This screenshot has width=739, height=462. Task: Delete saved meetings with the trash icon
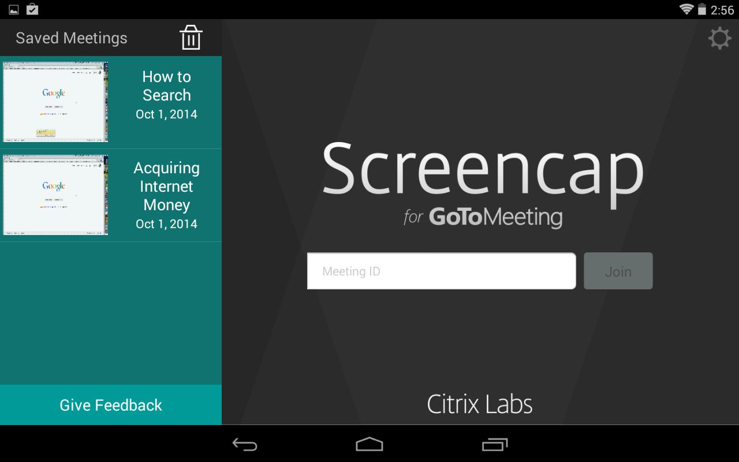click(191, 37)
